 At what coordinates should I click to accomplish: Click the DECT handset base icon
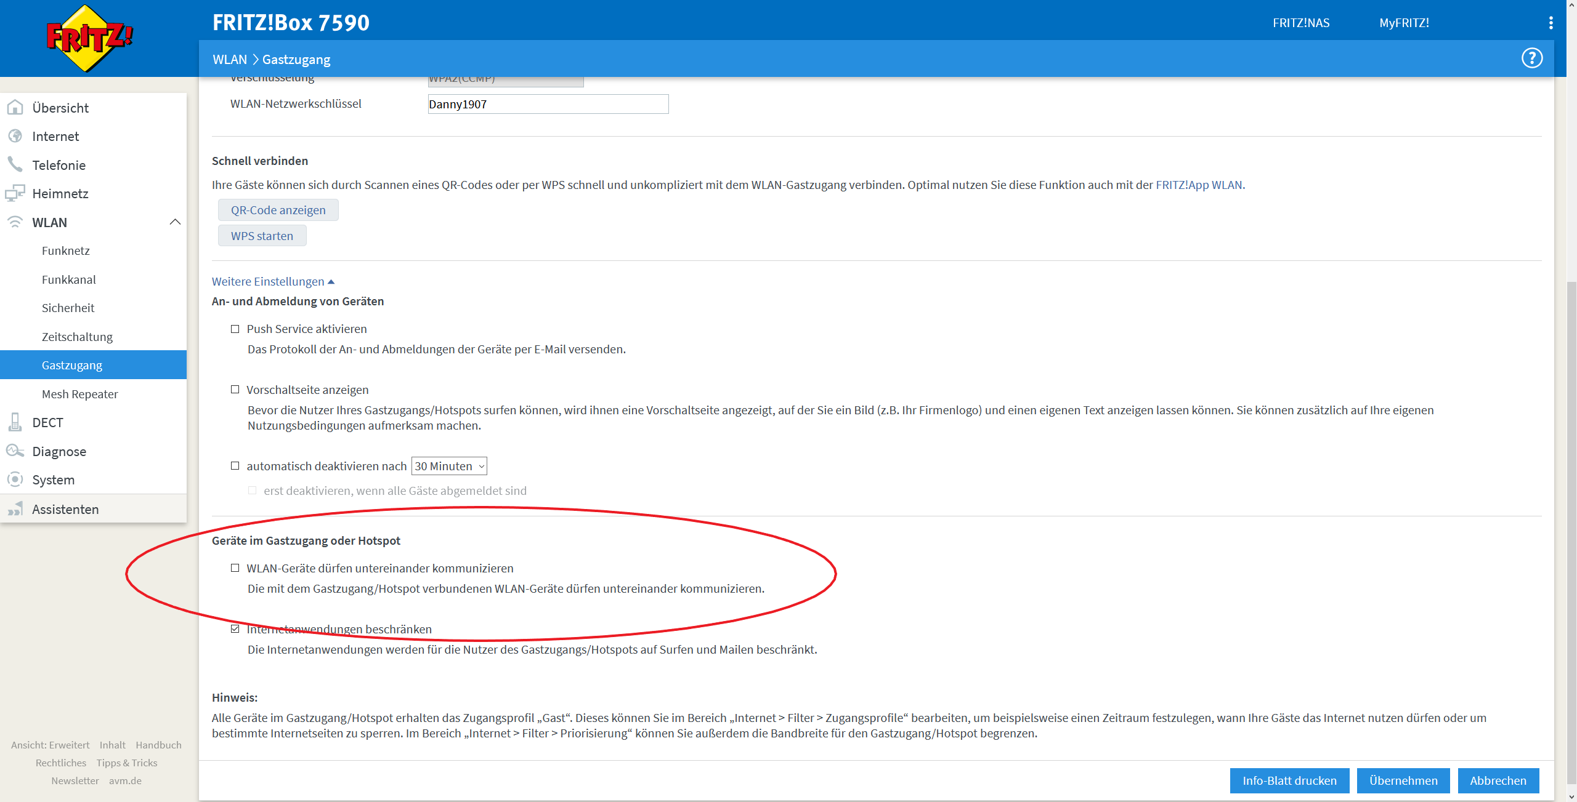pyautogui.click(x=15, y=422)
